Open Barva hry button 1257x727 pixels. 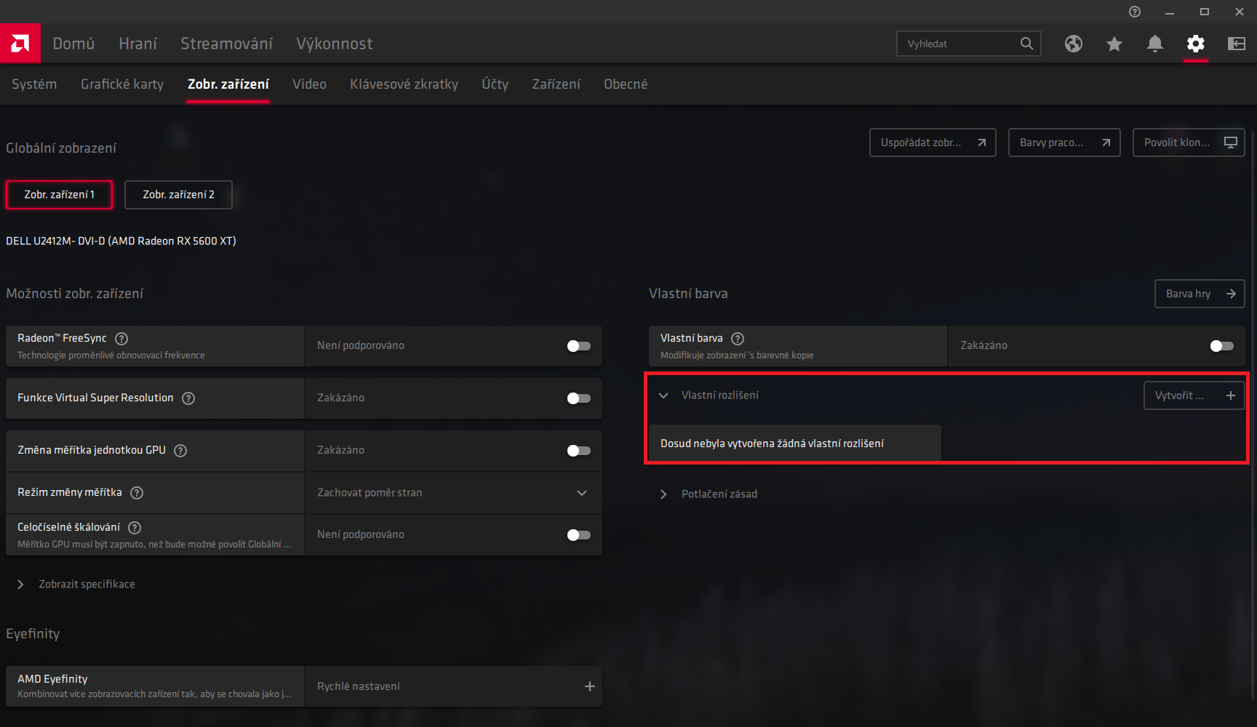coord(1200,294)
